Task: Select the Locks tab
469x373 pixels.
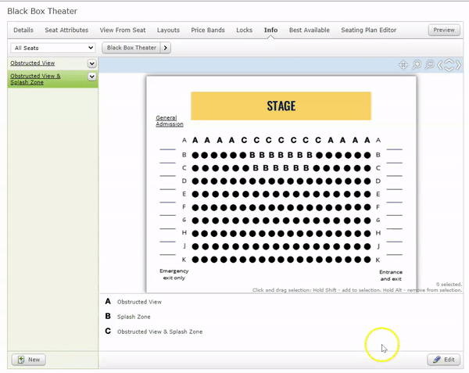Action: tap(245, 30)
